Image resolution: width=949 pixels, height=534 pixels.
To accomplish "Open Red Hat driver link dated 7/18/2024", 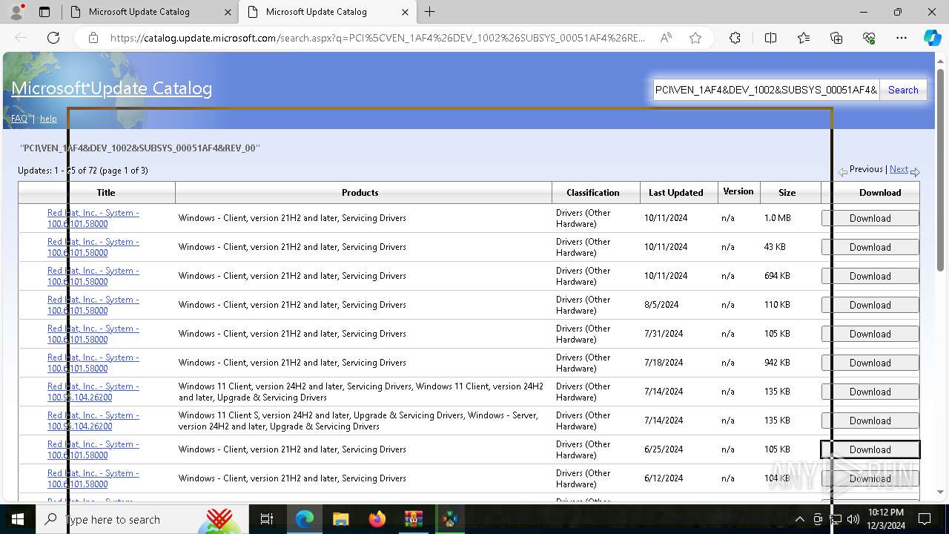I will point(93,363).
